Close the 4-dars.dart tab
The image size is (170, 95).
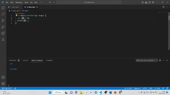click(x=37, y=7)
